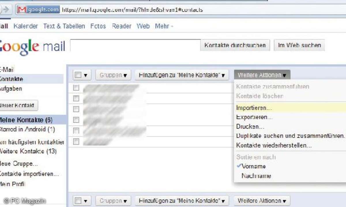The height and width of the screenshot is (207, 346).
Task: Click the browser forward arrow button
Action: [6, 10]
